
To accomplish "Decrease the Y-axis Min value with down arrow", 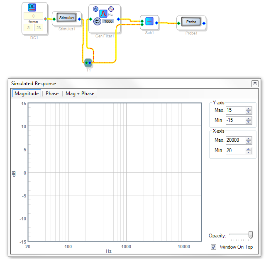I will tap(249, 122).
